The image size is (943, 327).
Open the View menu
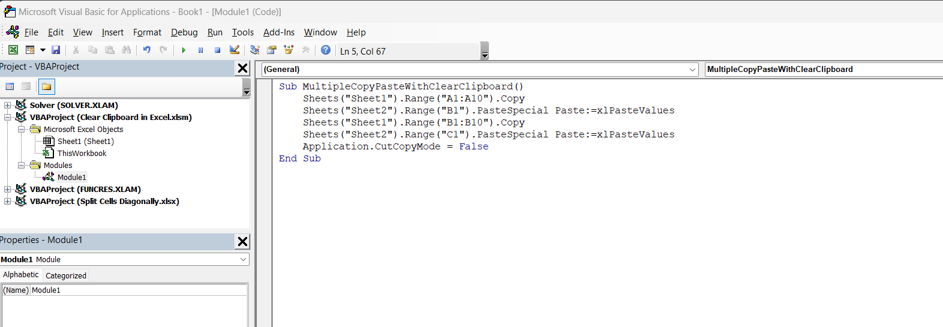coord(83,32)
